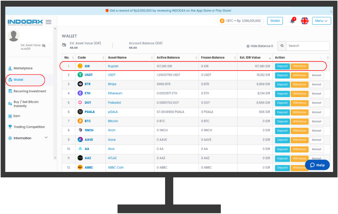Click the search magnifier icon
338x214 pixels.
[282, 46]
